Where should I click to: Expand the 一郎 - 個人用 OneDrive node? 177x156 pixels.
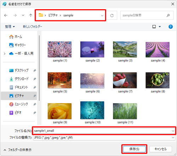tap(5, 54)
